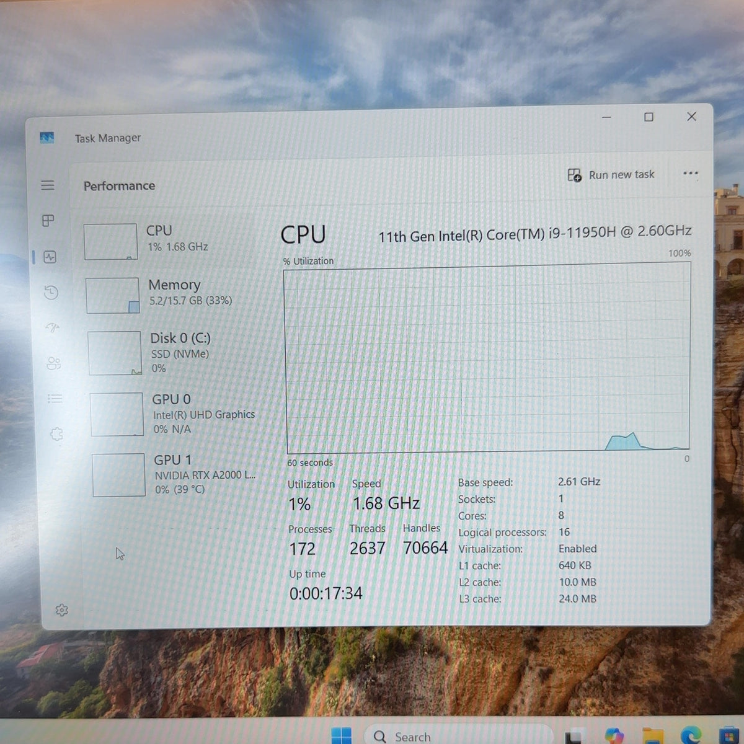Open the three-dot more options menu
744x744 pixels.
[x=690, y=174]
